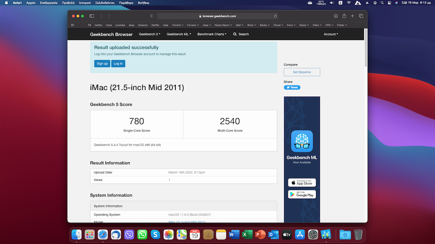This screenshot has height=244, width=435.
Task: Open the bookmarks grid icon in favorites bar
Action: 73,25
